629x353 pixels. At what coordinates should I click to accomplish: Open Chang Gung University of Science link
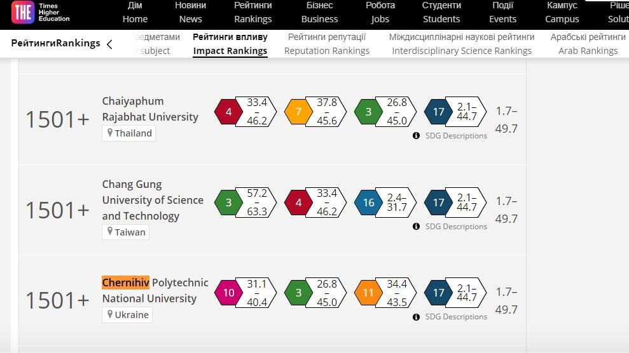pyautogui.click(x=153, y=200)
